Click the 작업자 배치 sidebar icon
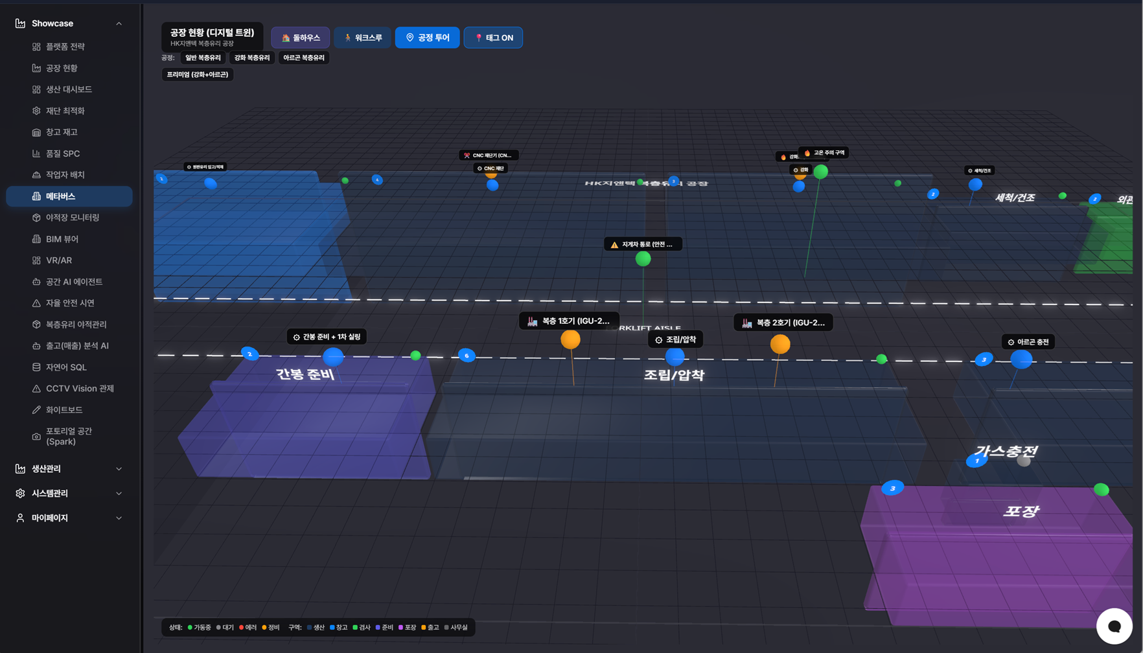Image resolution: width=1143 pixels, height=653 pixels. tap(36, 175)
